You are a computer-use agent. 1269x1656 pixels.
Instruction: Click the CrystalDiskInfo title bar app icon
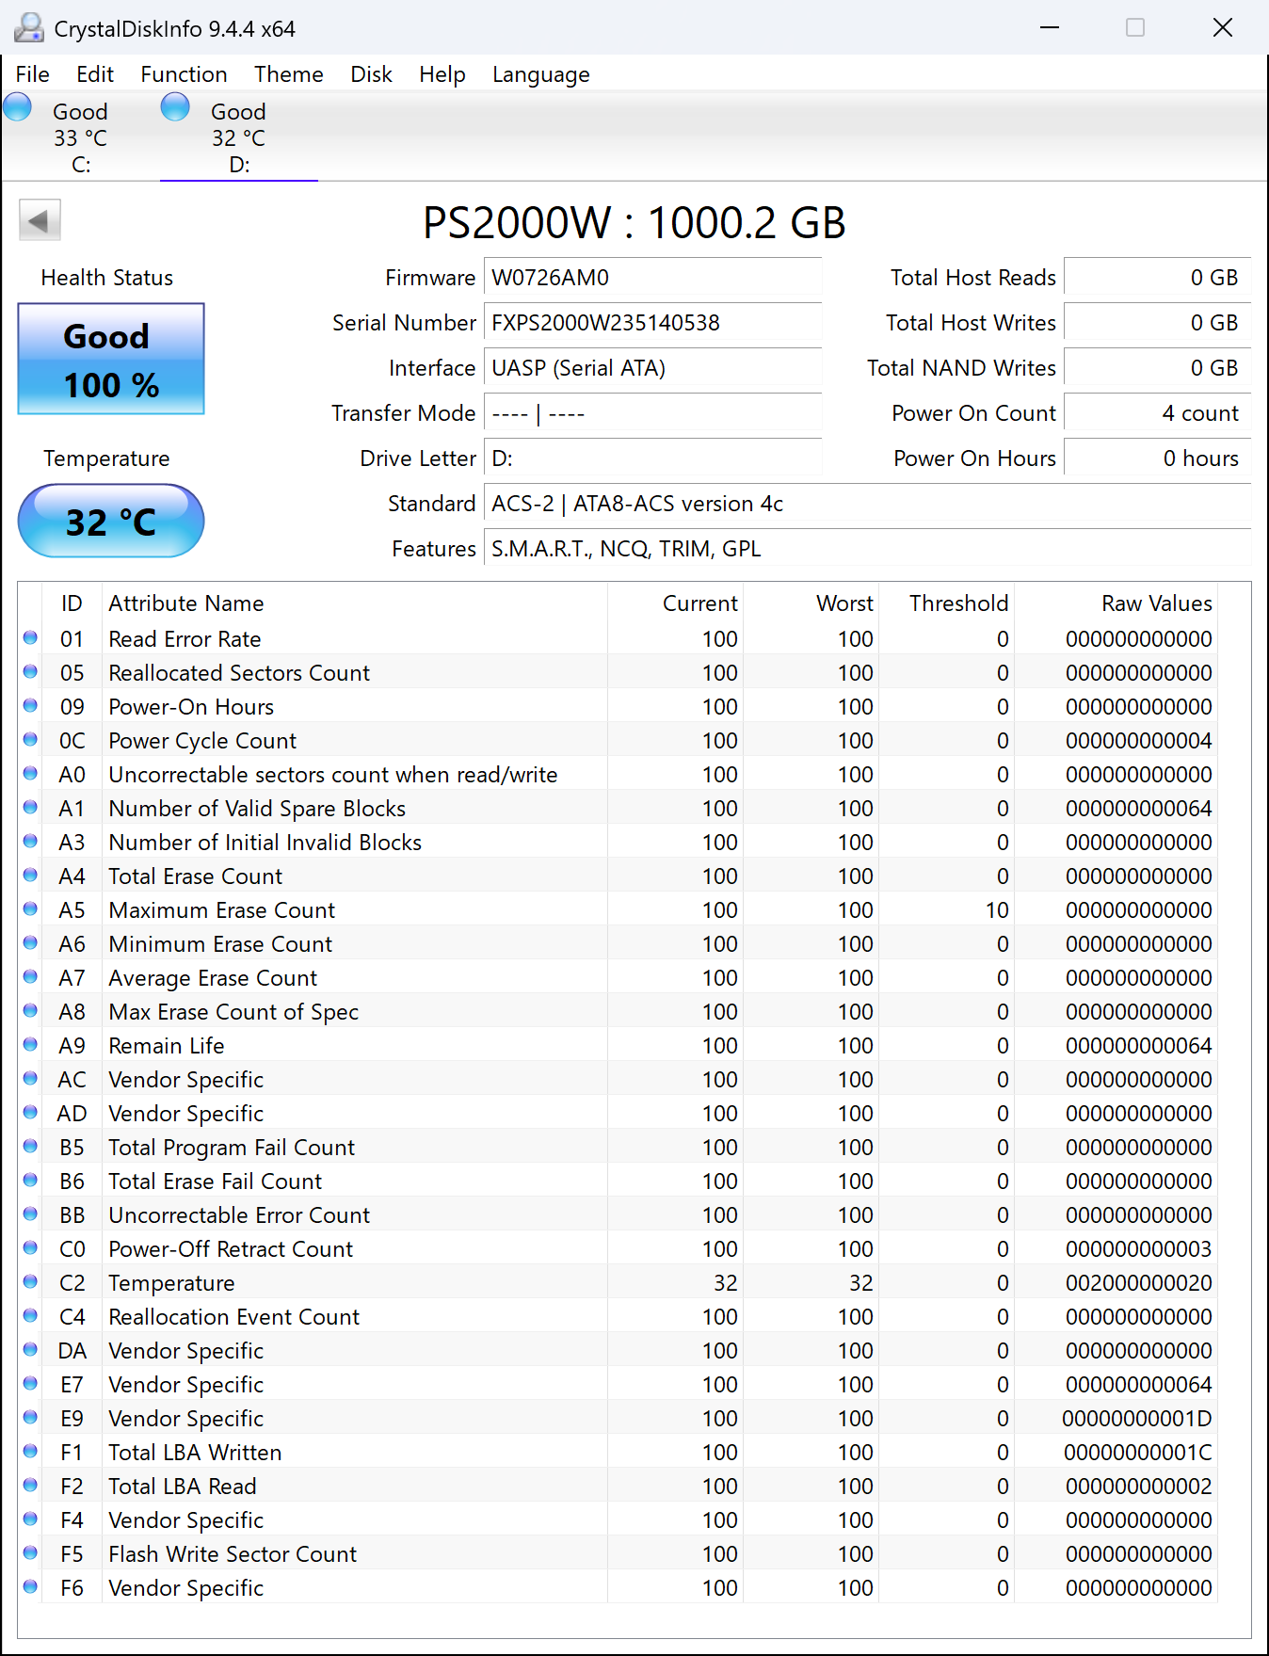pyautogui.click(x=29, y=28)
